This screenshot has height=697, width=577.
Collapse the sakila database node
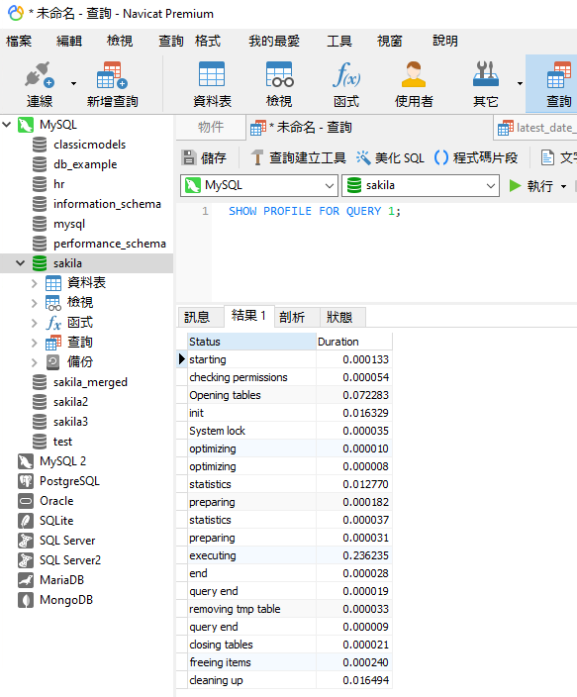pos(20,263)
